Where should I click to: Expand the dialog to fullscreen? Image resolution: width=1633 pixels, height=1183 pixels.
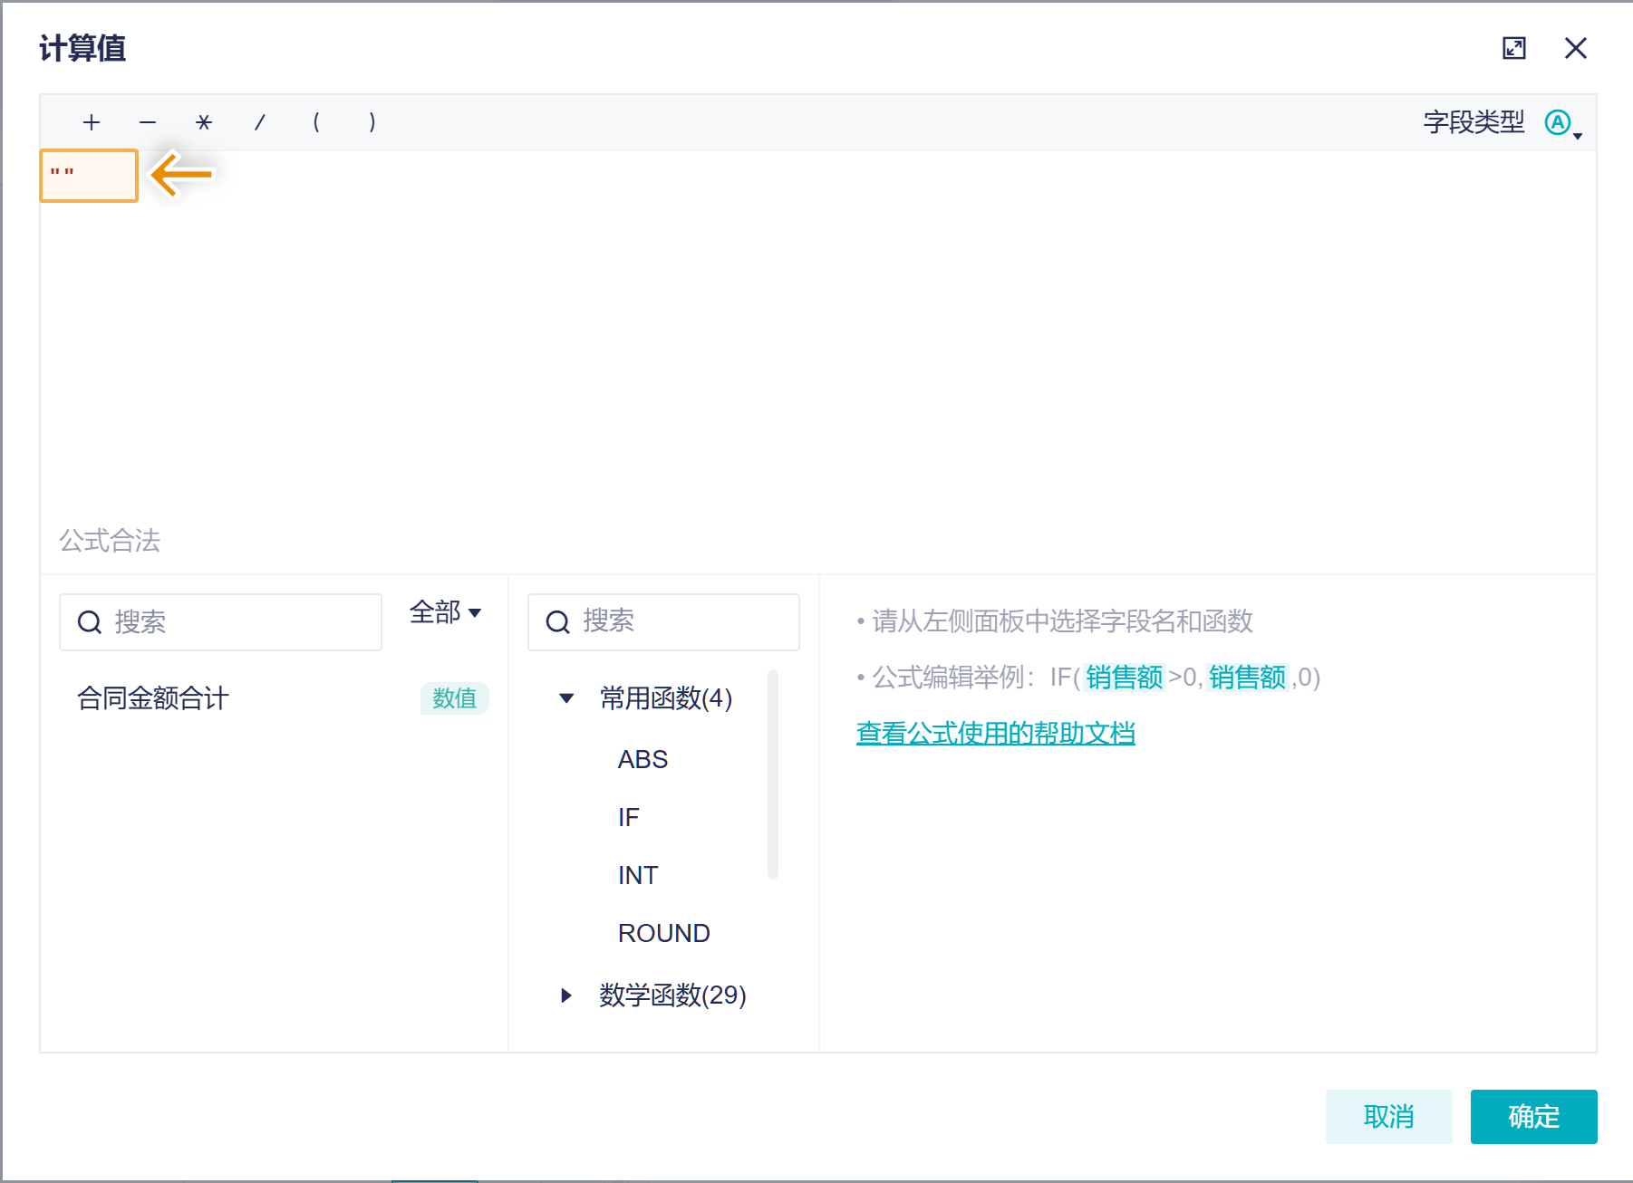coord(1514,48)
